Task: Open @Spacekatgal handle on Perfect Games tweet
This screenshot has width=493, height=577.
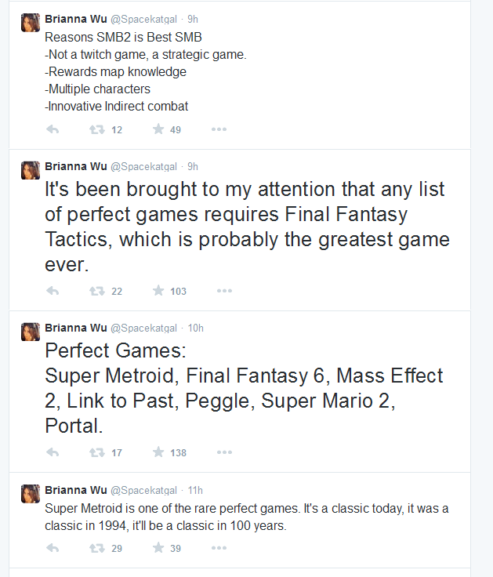Action: pyautogui.click(x=144, y=328)
